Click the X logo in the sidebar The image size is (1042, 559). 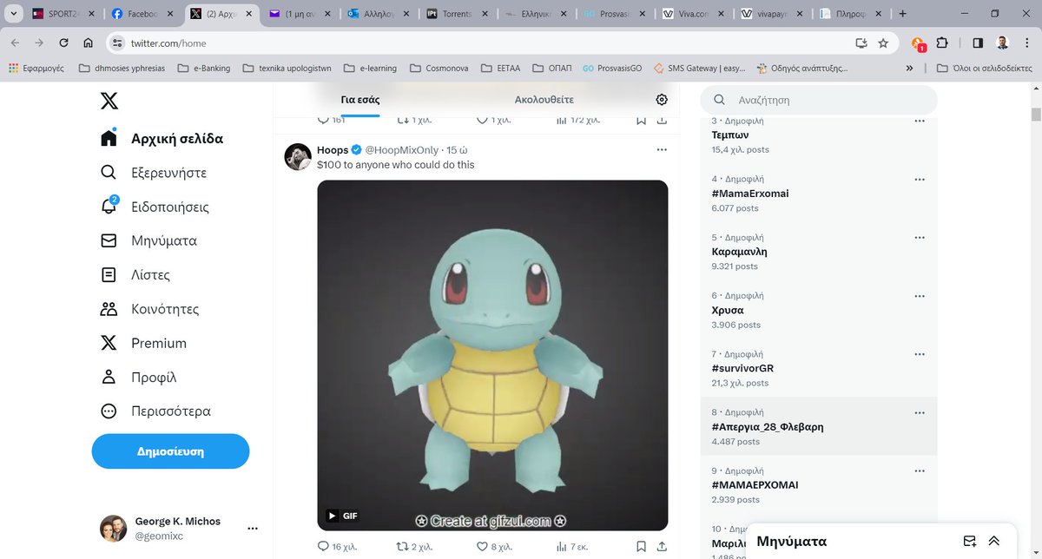(x=109, y=101)
